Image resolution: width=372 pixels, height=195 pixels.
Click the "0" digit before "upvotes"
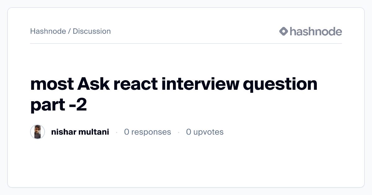pos(188,132)
